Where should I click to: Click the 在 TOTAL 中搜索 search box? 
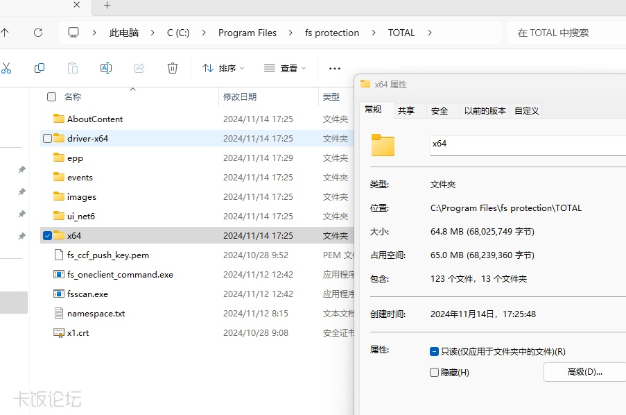click(x=566, y=33)
